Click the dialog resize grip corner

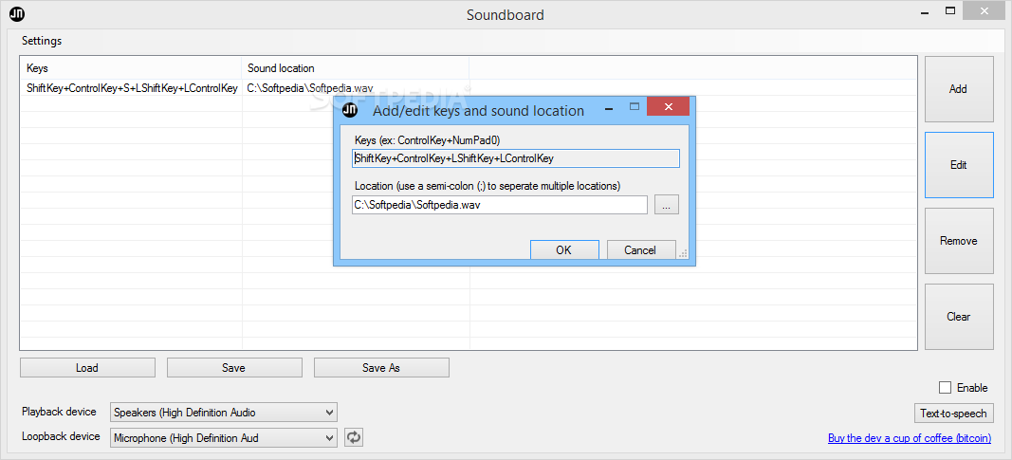click(683, 254)
